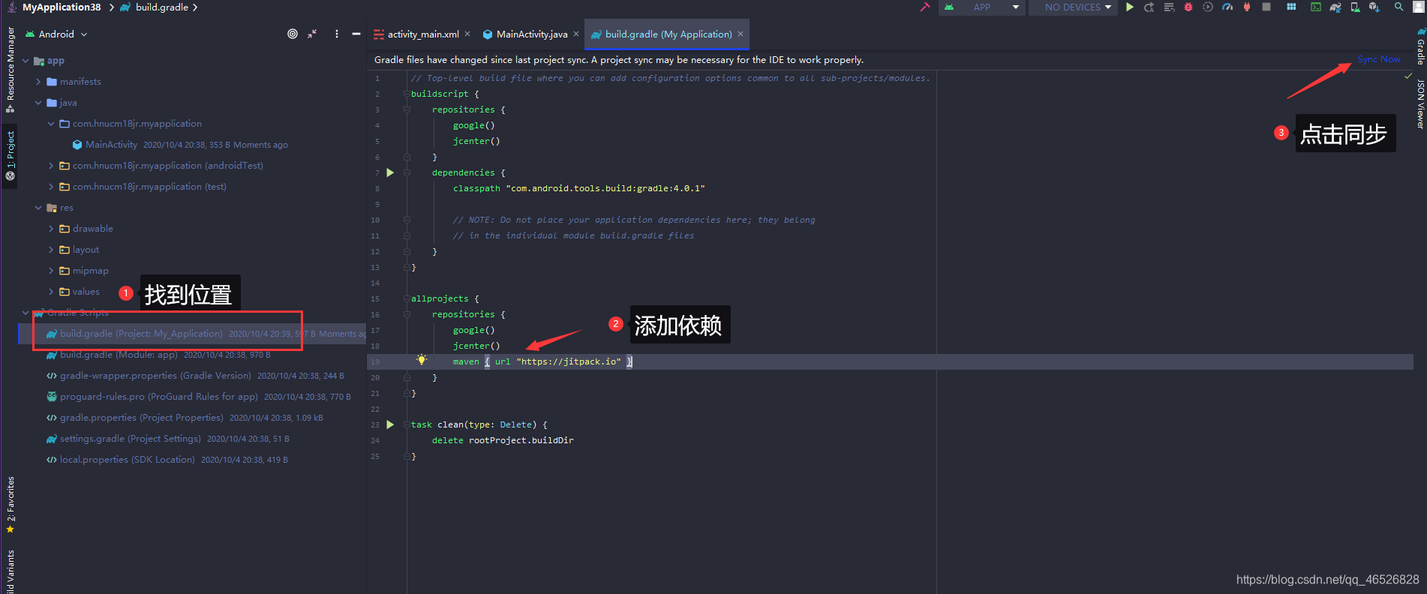This screenshot has width=1427, height=594.
Task: Expand the manifests folder
Action: (38, 82)
